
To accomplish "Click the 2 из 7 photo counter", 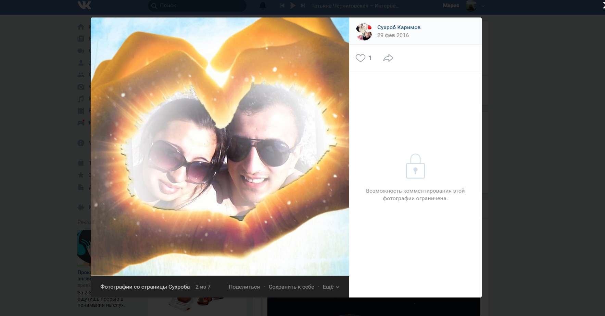I will coord(203,287).
